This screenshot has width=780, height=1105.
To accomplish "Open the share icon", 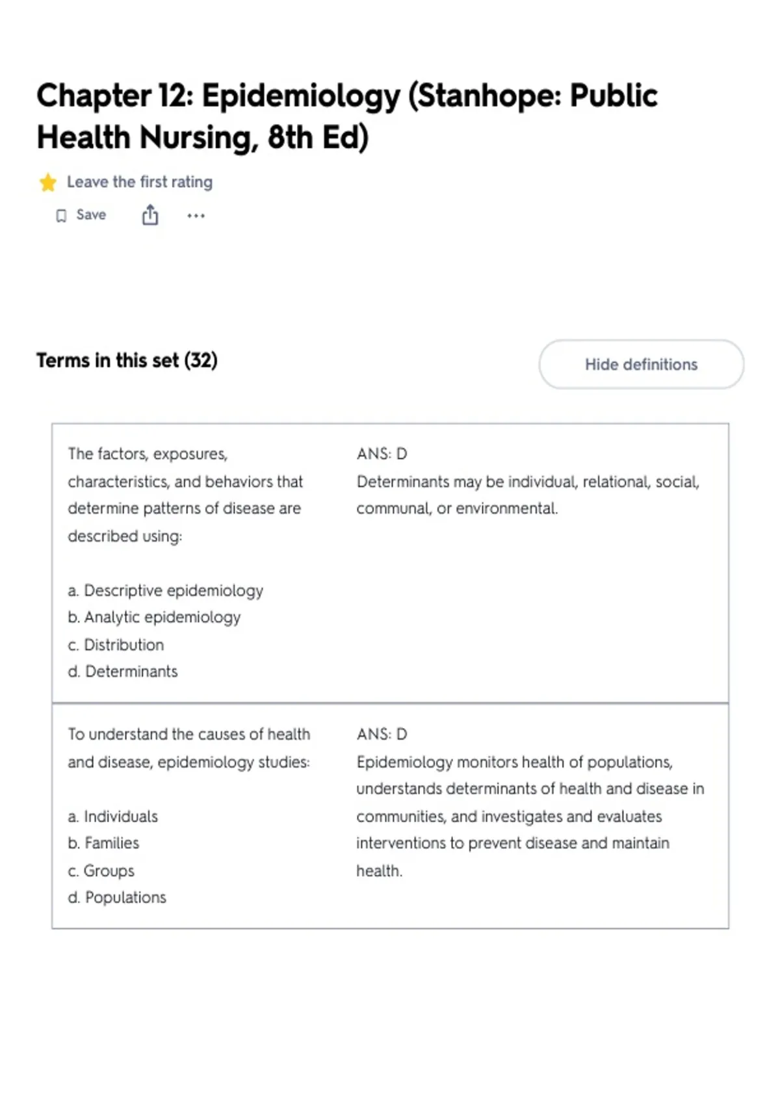I will click(x=150, y=215).
